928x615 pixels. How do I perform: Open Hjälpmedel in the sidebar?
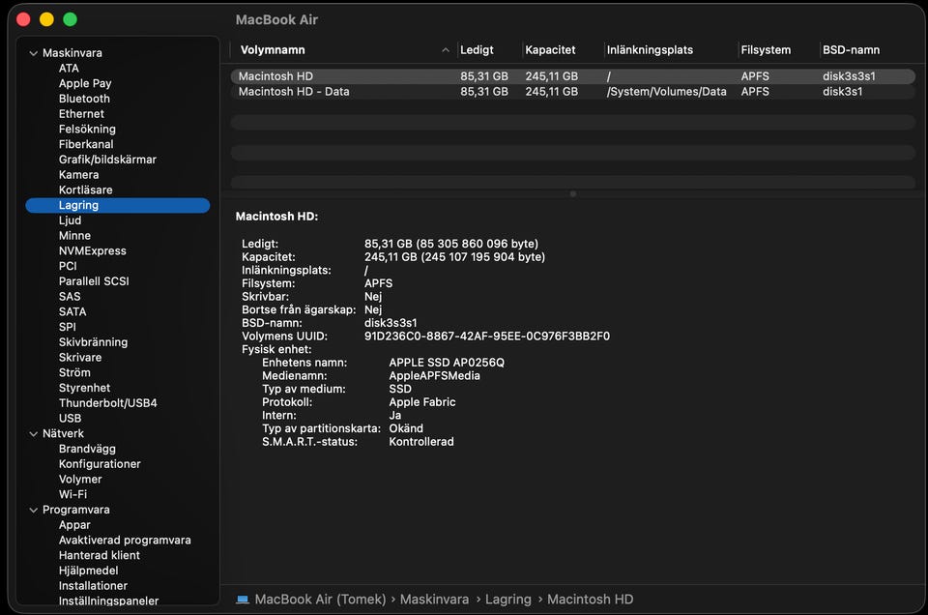coord(88,571)
